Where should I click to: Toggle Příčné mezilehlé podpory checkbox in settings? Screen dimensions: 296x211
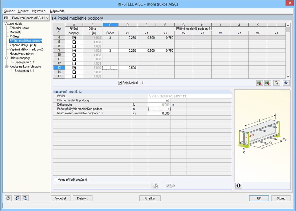pyautogui.click(x=167, y=100)
